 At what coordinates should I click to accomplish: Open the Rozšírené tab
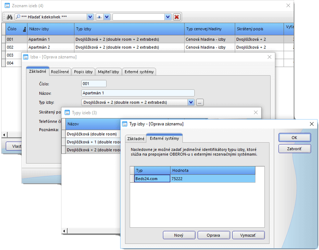pyautogui.click(x=60, y=72)
